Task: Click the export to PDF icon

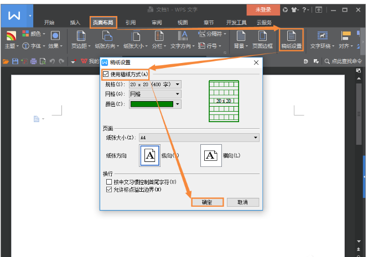Action: tap(24, 61)
